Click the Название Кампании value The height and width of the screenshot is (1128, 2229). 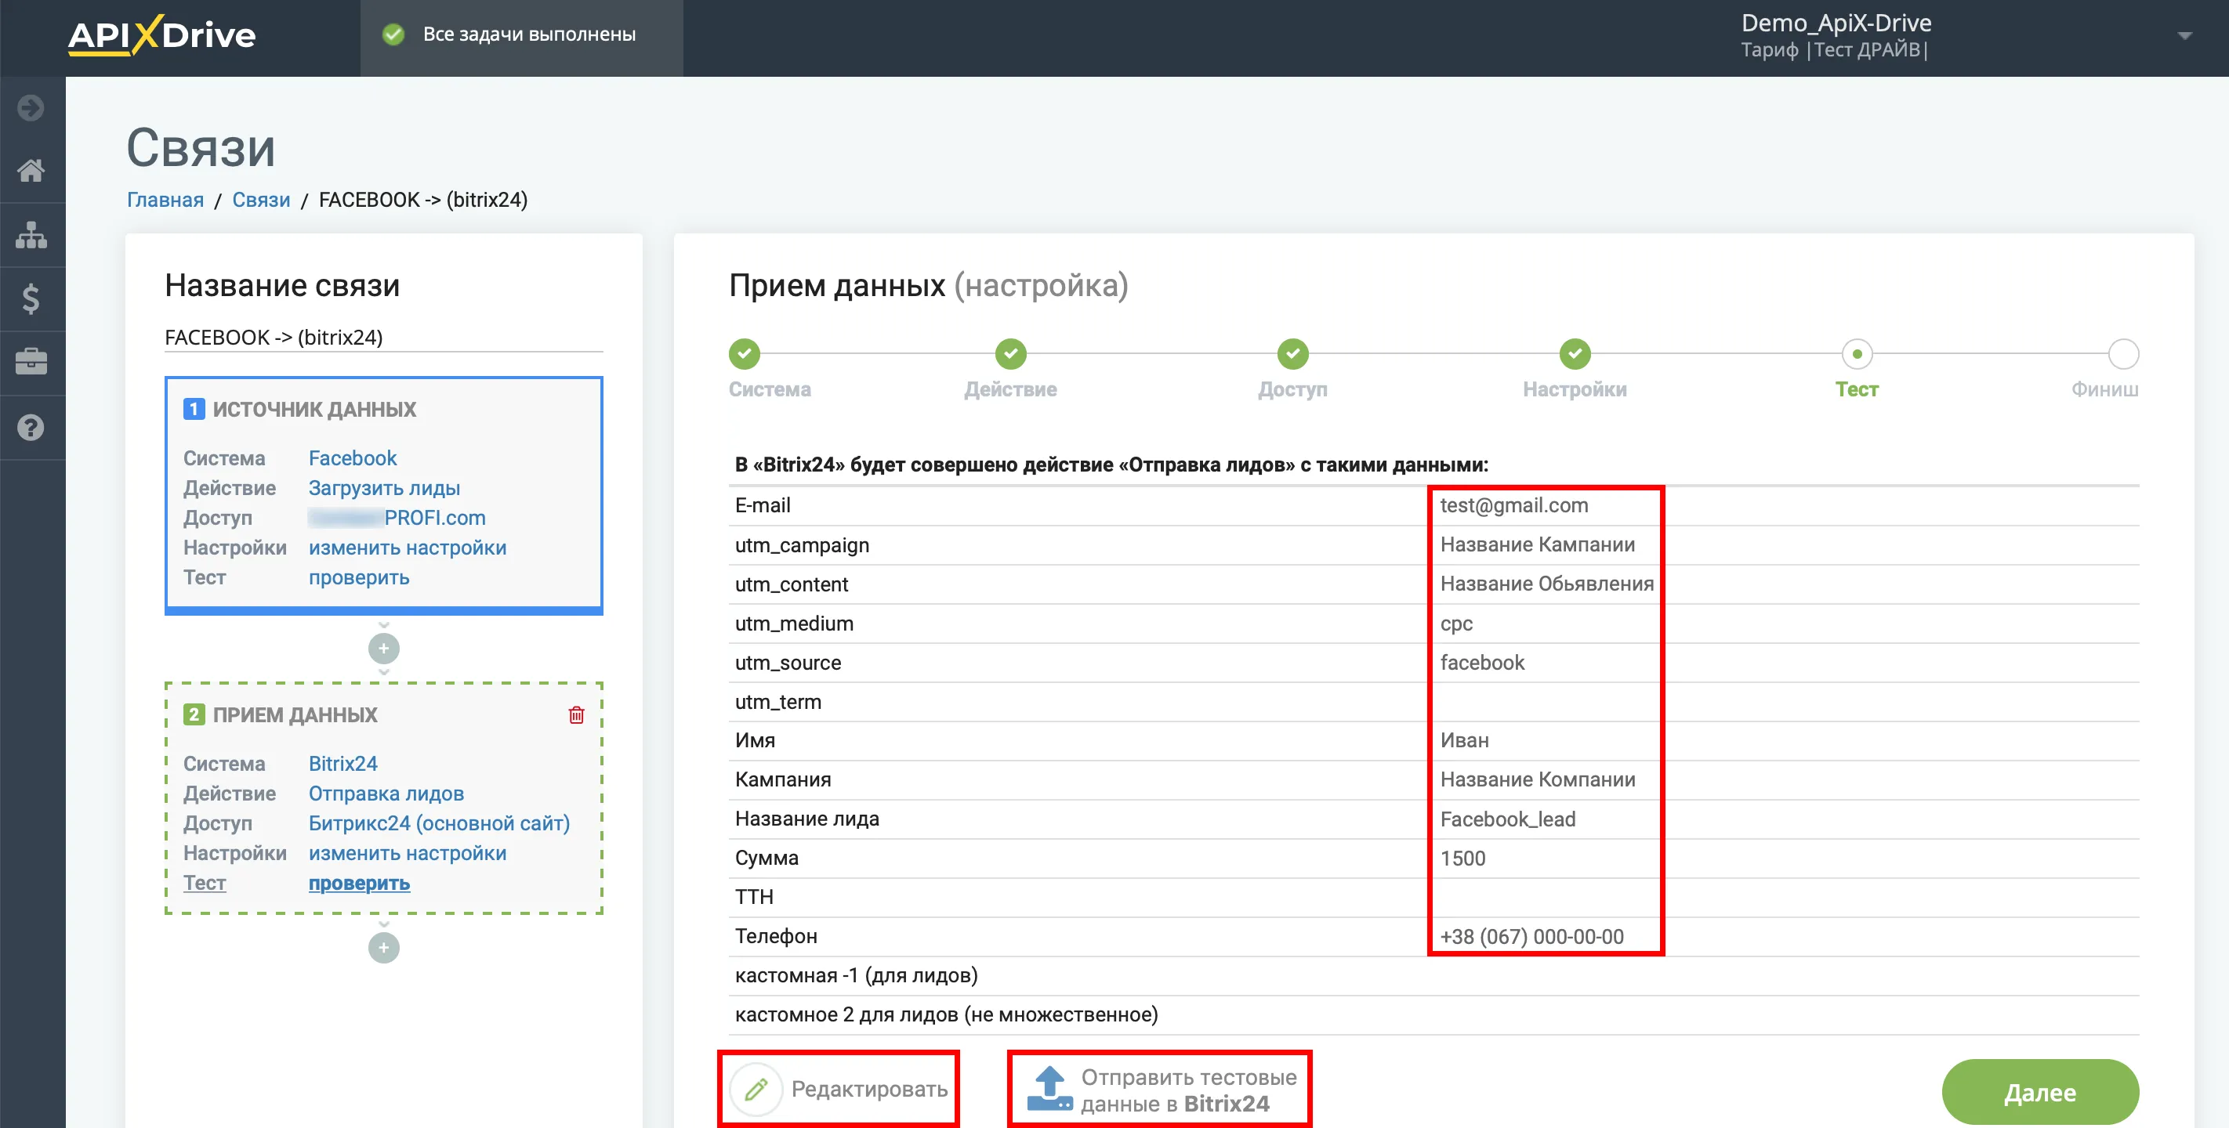pos(1538,544)
